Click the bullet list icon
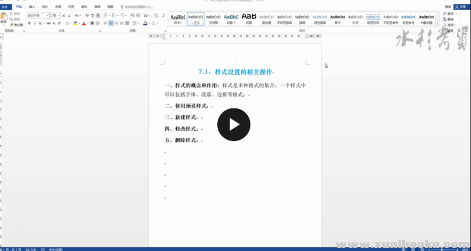471x251 pixels. 105,16
